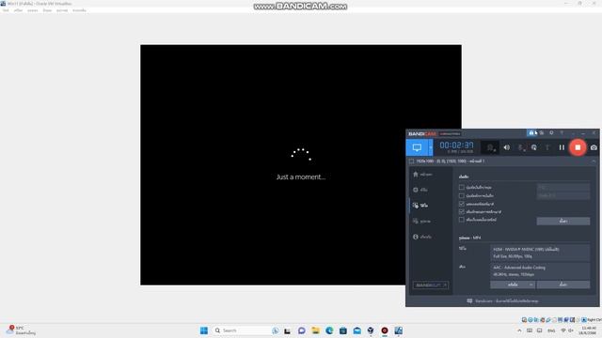Enable the add webcam overlay checkbox
The image size is (602, 338).
tap(462, 220)
